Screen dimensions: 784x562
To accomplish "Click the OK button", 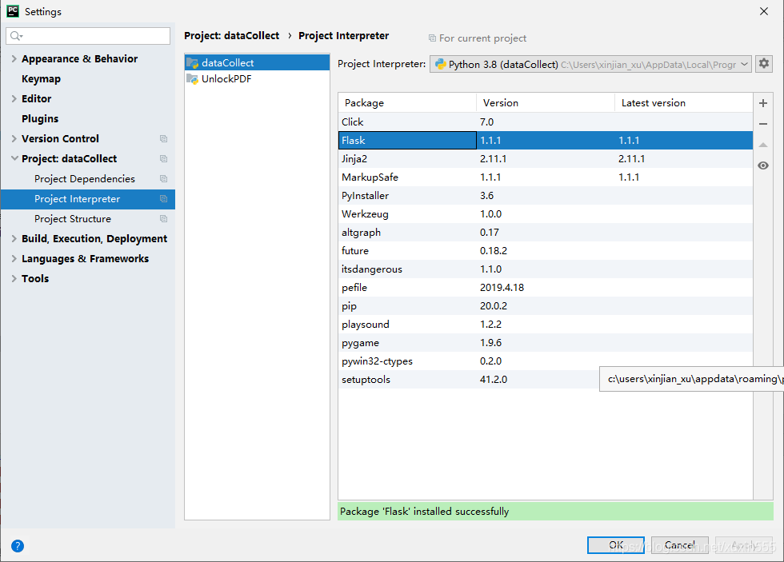I will [615, 545].
